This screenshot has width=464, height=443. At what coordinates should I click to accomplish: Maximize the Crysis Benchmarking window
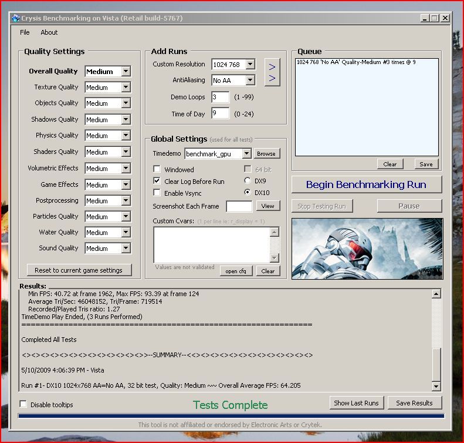(435, 18)
